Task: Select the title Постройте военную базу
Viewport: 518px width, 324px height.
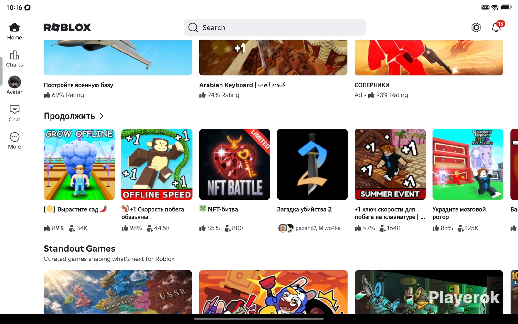Action: tap(79, 85)
